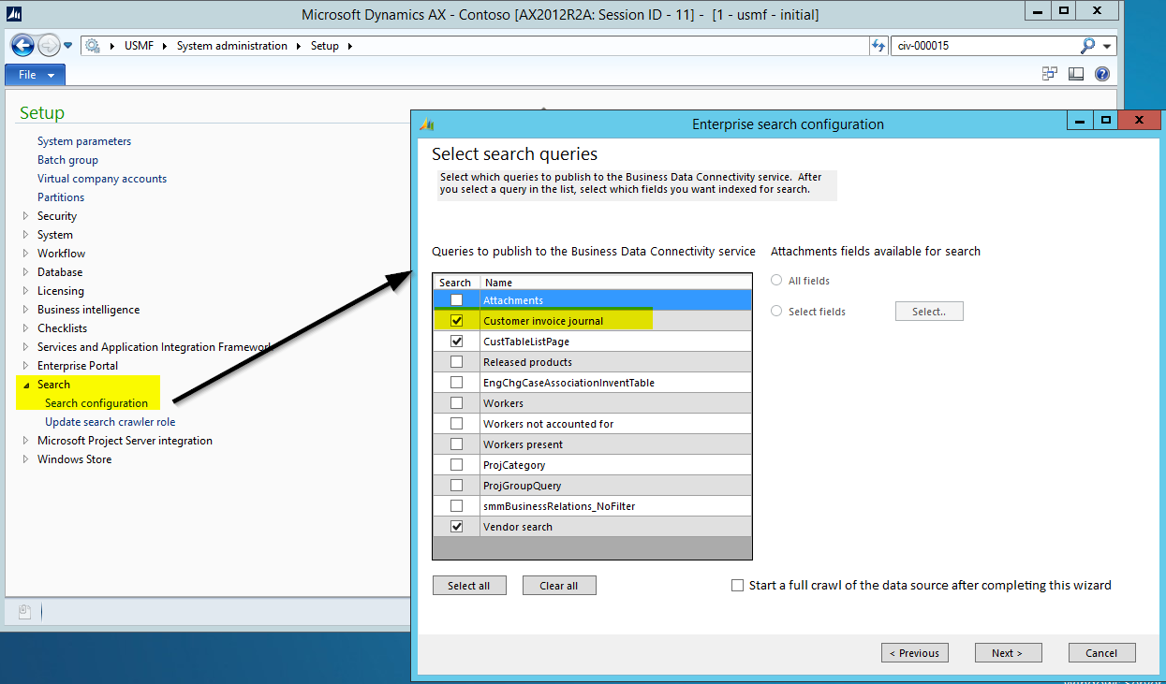
Task: Collapse the Search tree node
Action: click(26, 385)
